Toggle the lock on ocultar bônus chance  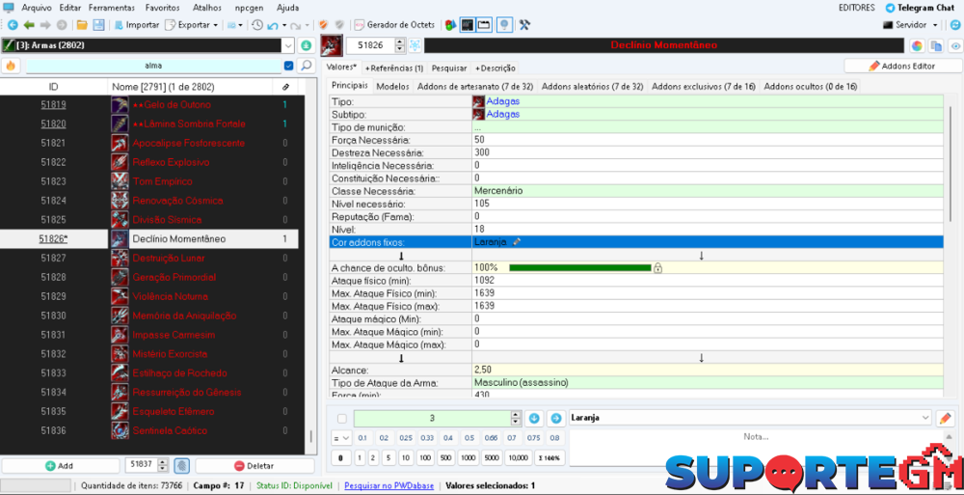pos(657,267)
